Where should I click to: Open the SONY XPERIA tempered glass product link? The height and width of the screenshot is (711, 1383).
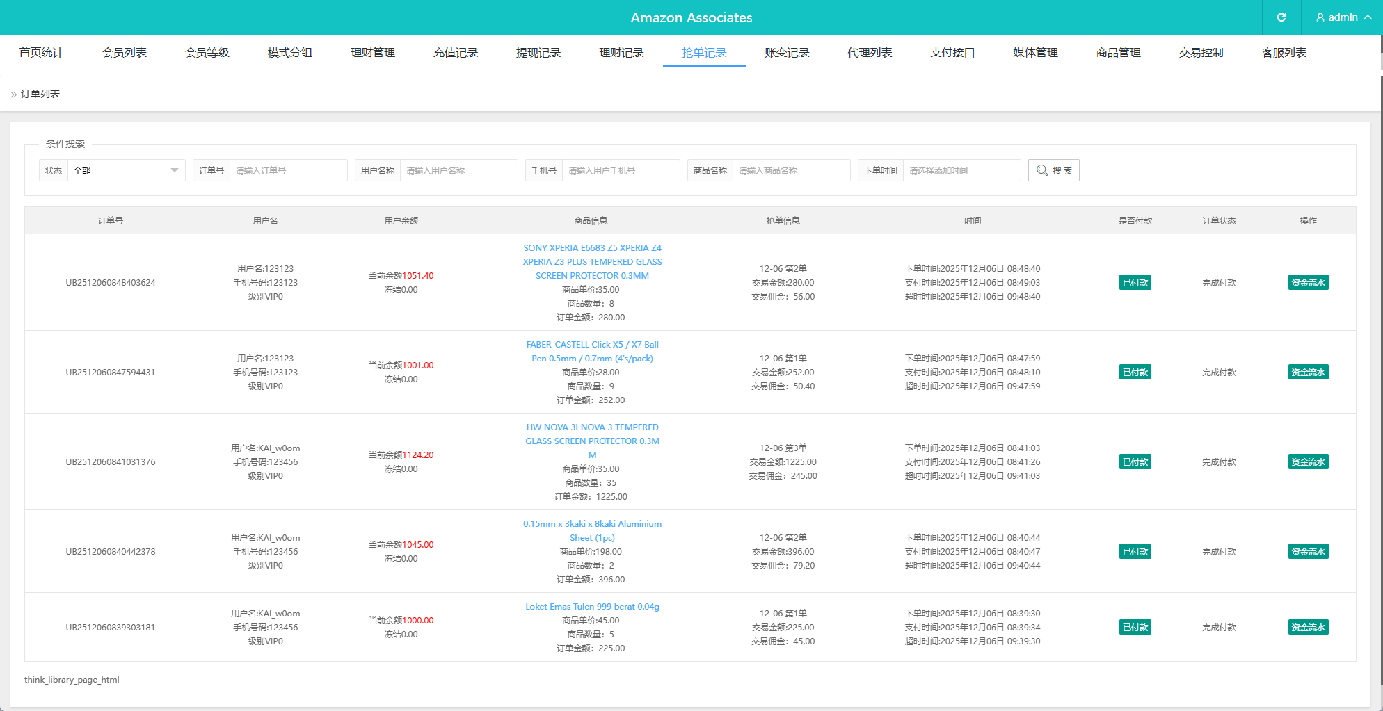click(x=592, y=262)
